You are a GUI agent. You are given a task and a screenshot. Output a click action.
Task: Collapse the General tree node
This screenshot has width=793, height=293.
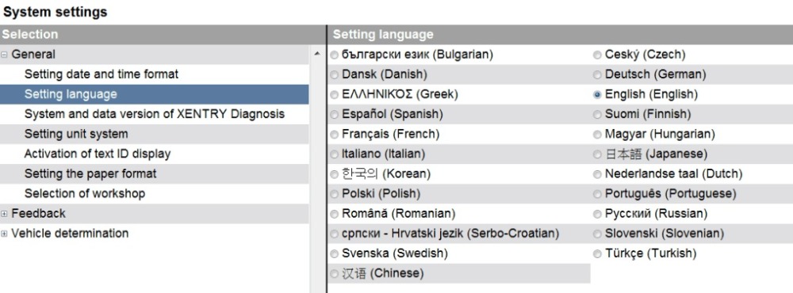pyautogui.click(x=4, y=55)
